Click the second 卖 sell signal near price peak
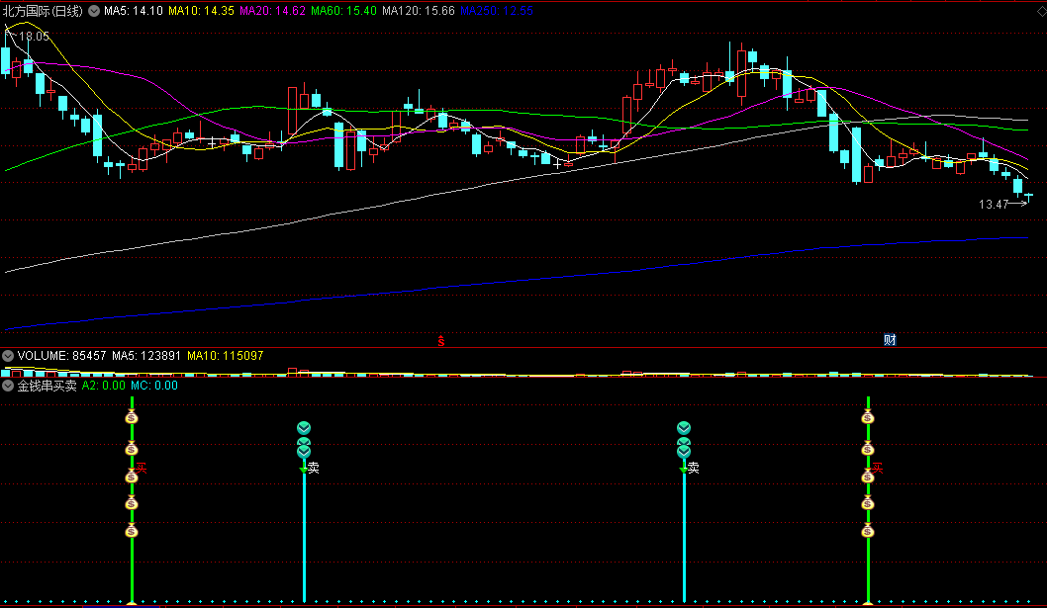This screenshot has width=1047, height=608. click(693, 468)
